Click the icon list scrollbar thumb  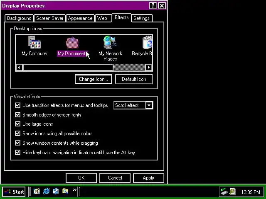pos(68,68)
